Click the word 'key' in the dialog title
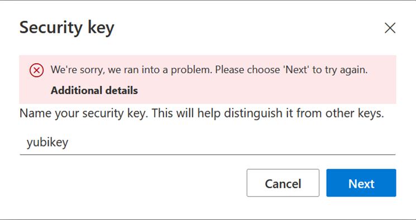416x220 pixels. click(x=101, y=28)
